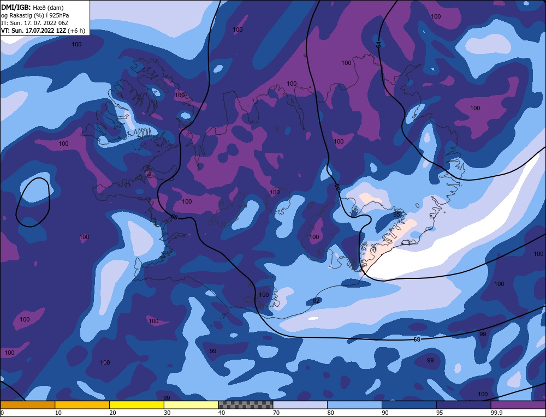Screen dimensions: 546x417
Task: Click the legend scale number '10'
Action: coord(58,413)
